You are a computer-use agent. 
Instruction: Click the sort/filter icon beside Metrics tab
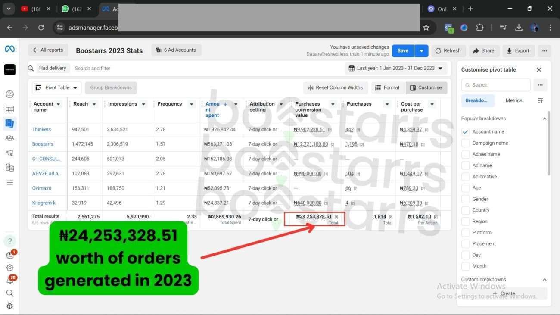pos(540,100)
